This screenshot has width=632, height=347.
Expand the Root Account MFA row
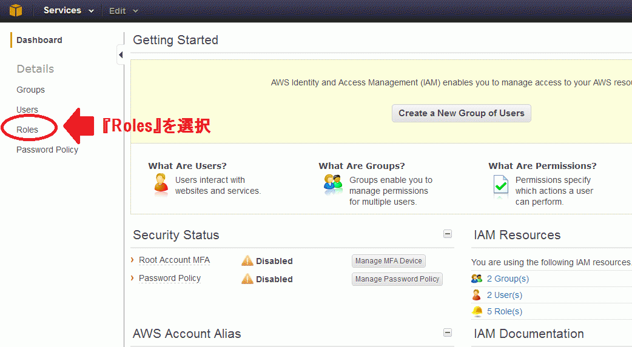coord(132,260)
